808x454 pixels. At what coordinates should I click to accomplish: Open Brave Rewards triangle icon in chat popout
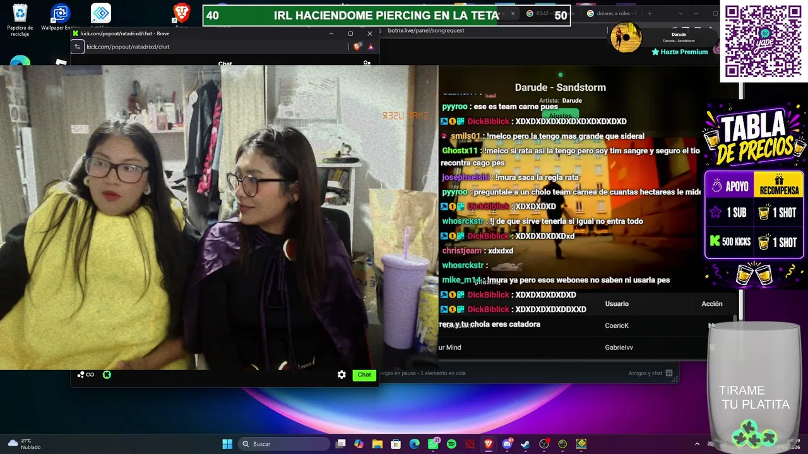(371, 47)
